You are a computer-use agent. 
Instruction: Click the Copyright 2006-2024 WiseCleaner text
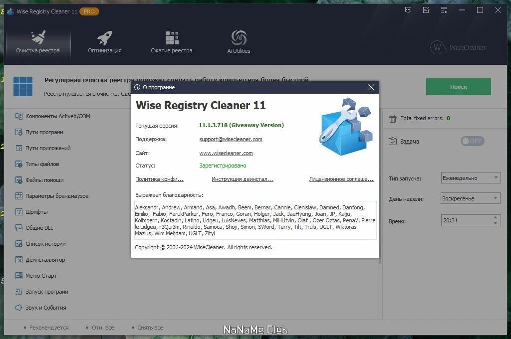tap(204, 247)
